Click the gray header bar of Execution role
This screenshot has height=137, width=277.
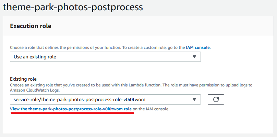pyautogui.click(x=138, y=26)
